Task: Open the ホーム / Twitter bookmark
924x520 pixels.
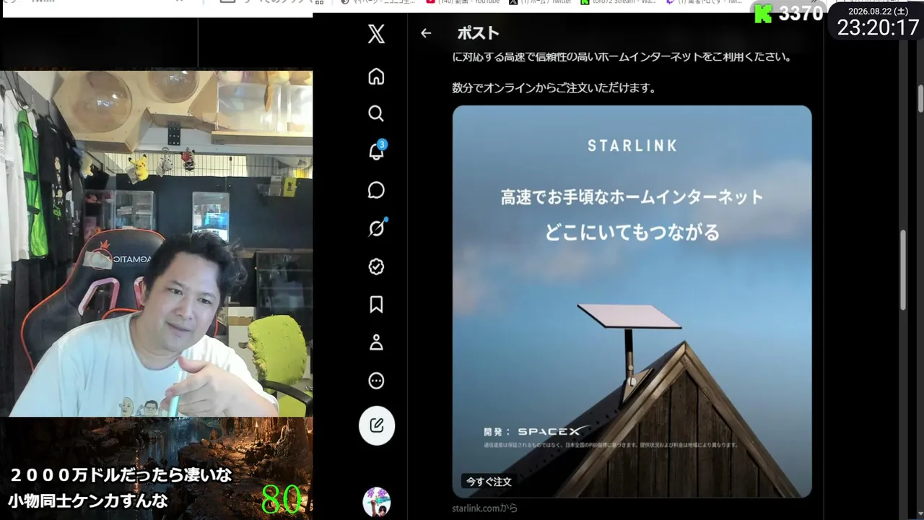Action: (540, 3)
